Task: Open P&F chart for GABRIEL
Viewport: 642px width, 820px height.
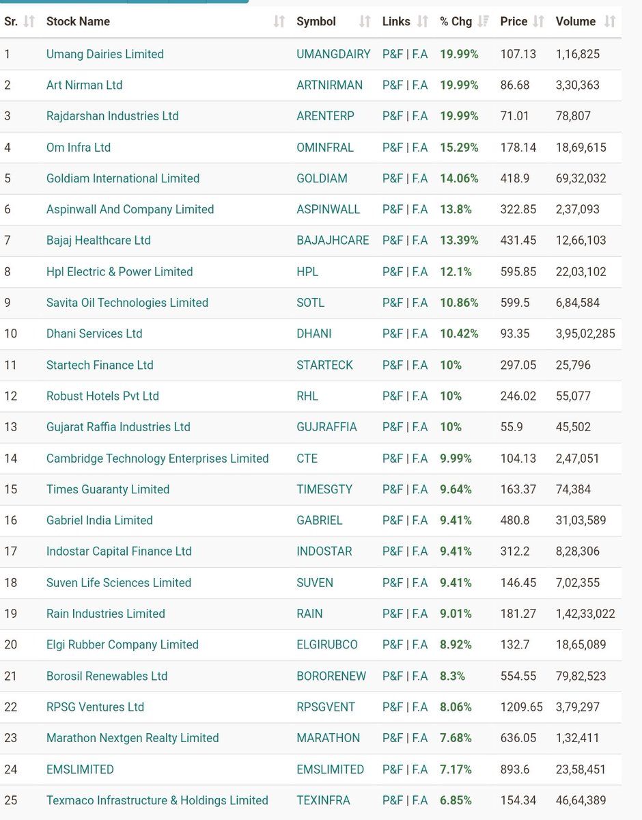Action: 393,521
